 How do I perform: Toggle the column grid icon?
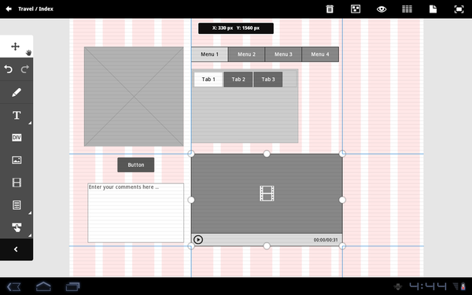coord(407,9)
